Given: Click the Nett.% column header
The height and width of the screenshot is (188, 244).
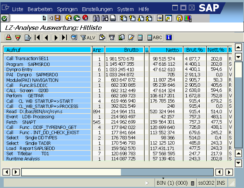Looking at the screenshot, I should coord(217,50).
